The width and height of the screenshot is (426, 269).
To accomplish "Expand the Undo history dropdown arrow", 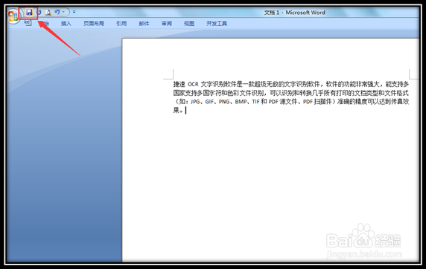I will [63, 12].
